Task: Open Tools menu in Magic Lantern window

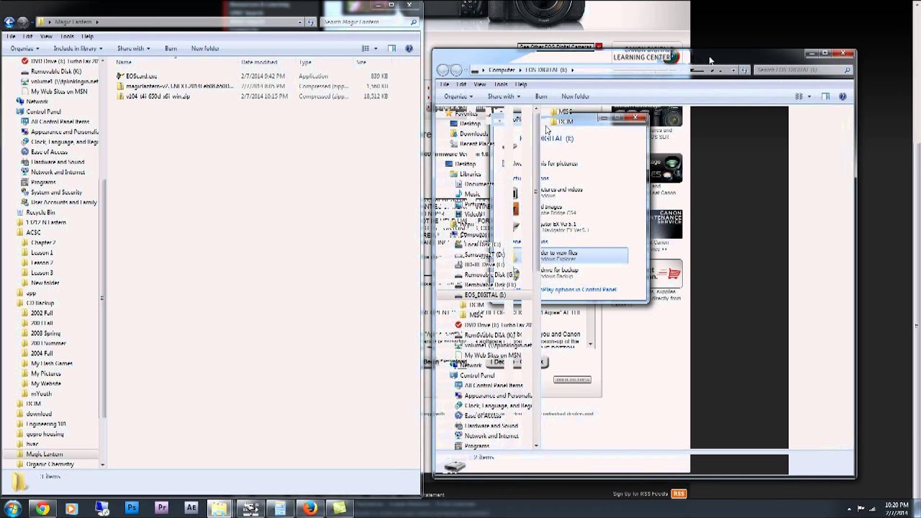Action: point(67,36)
